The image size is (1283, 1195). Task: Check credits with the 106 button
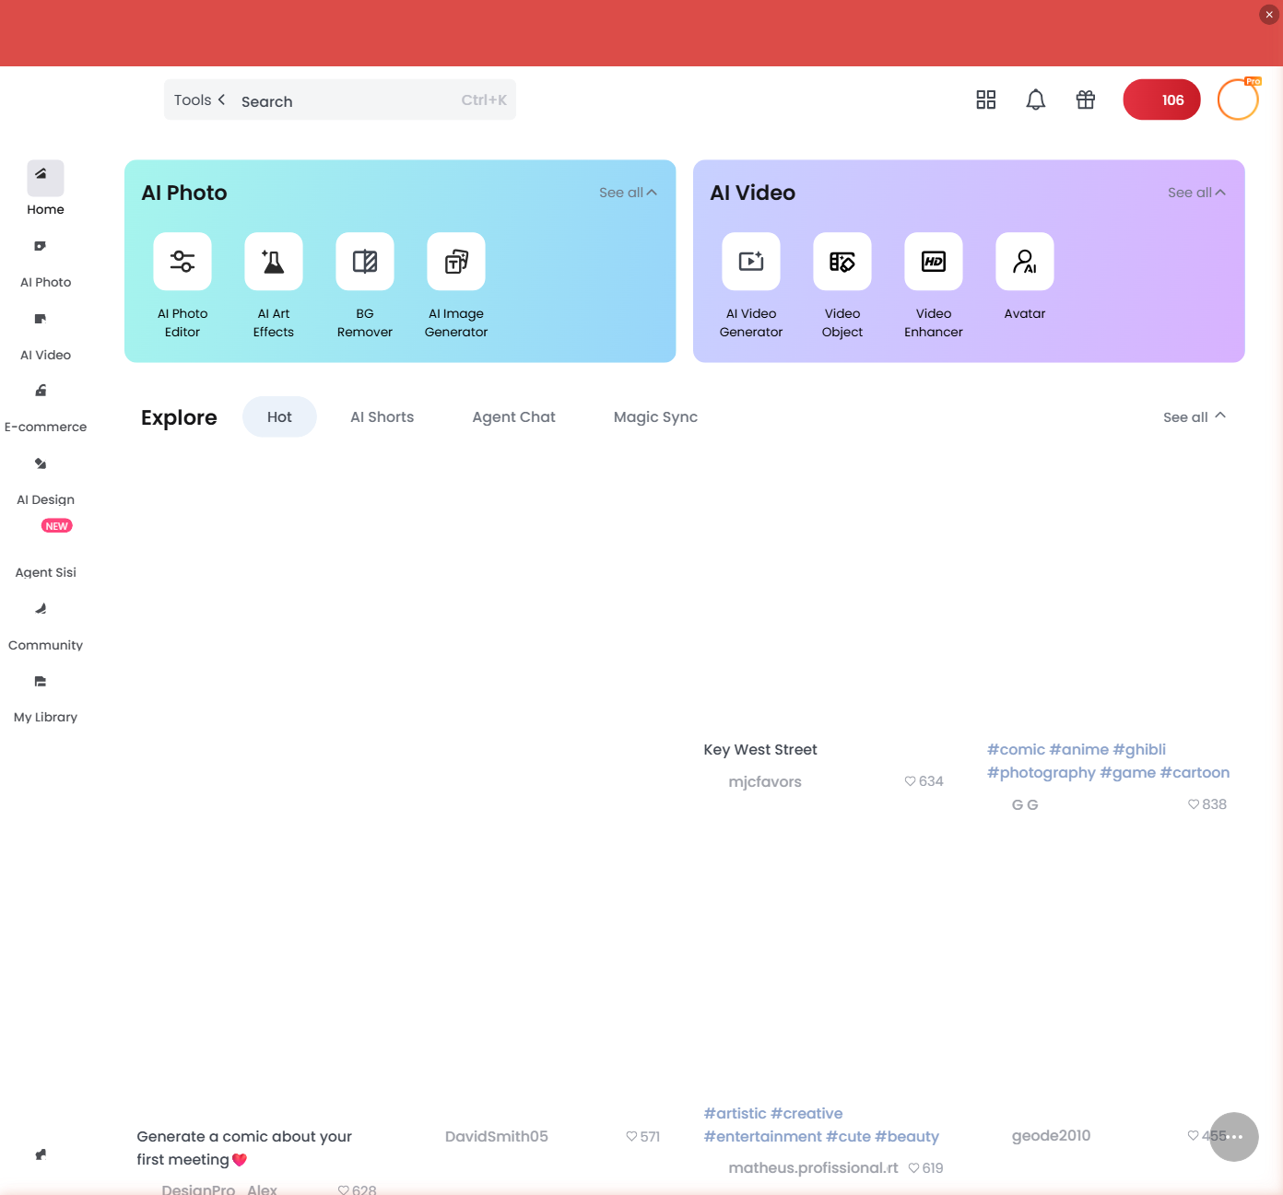[x=1161, y=99]
